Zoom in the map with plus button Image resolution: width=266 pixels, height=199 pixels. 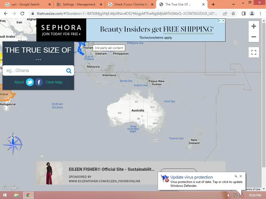(x=254, y=26)
